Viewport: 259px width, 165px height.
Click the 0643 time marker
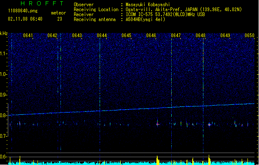click(x=77, y=35)
